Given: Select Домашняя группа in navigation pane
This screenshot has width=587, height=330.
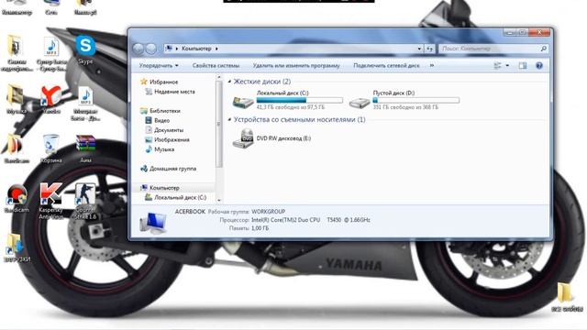Looking at the screenshot, I should tap(172, 169).
